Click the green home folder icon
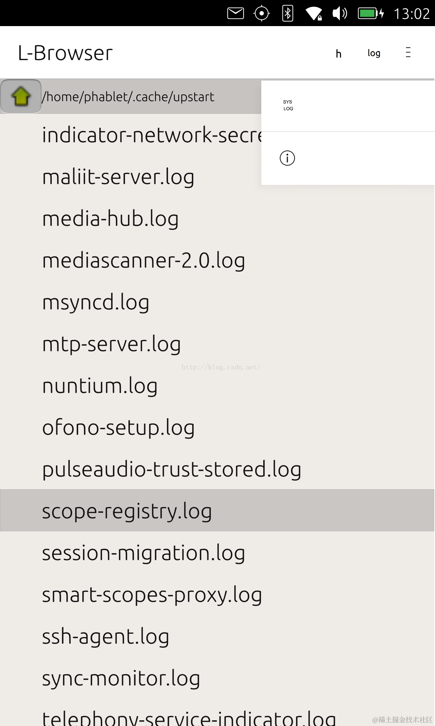435x726 pixels. 21,96
